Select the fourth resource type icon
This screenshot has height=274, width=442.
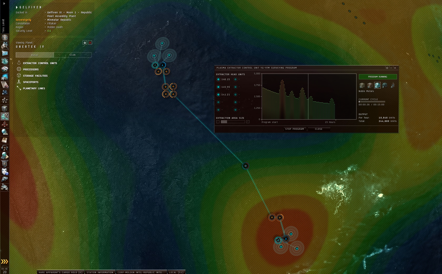385,85
